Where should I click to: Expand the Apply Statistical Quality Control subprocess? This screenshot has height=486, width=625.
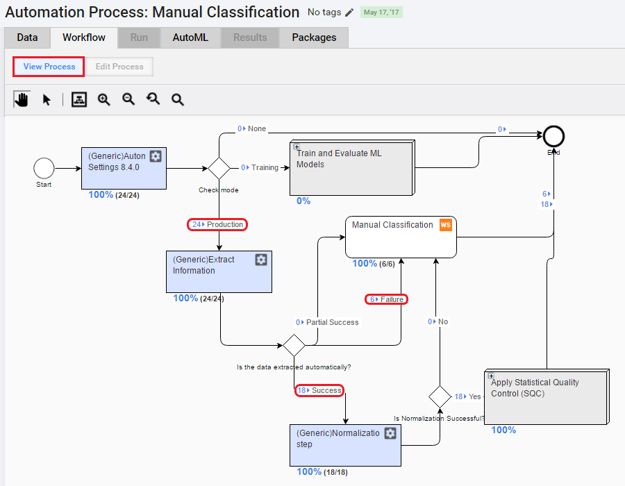491,376
